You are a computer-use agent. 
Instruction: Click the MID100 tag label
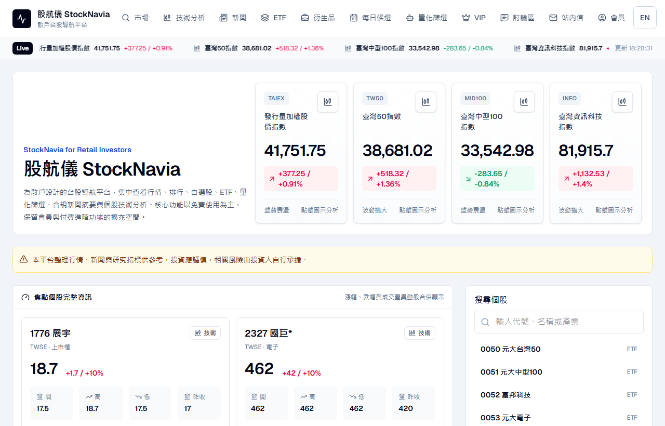tap(475, 98)
